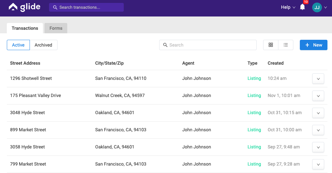The height and width of the screenshot is (173, 332).
Task: Expand actions for 899 Market Street
Action: point(318,130)
